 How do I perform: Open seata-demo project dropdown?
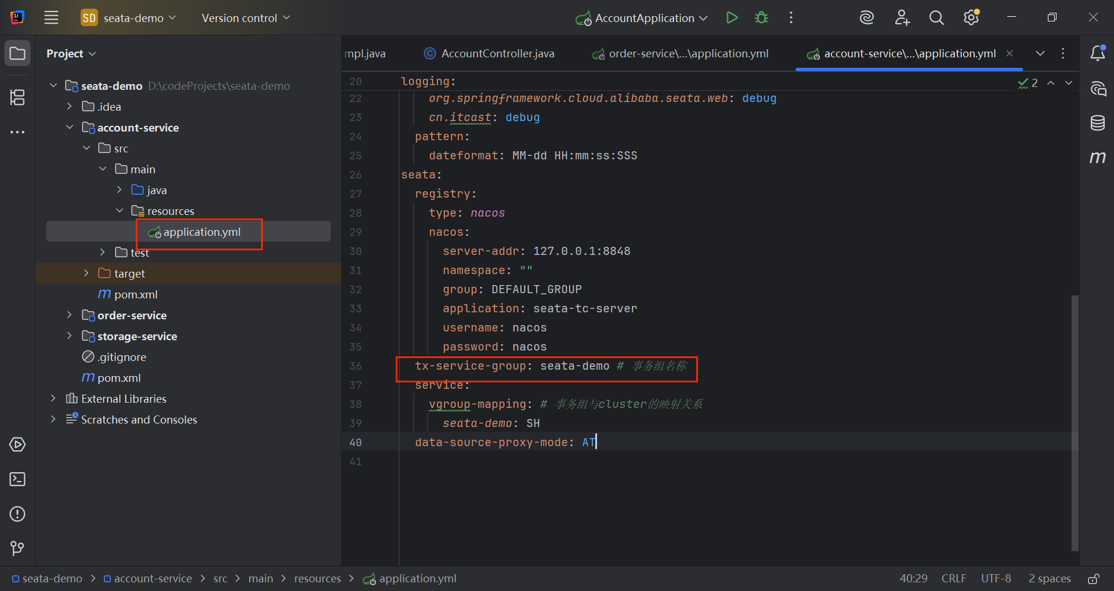click(129, 18)
